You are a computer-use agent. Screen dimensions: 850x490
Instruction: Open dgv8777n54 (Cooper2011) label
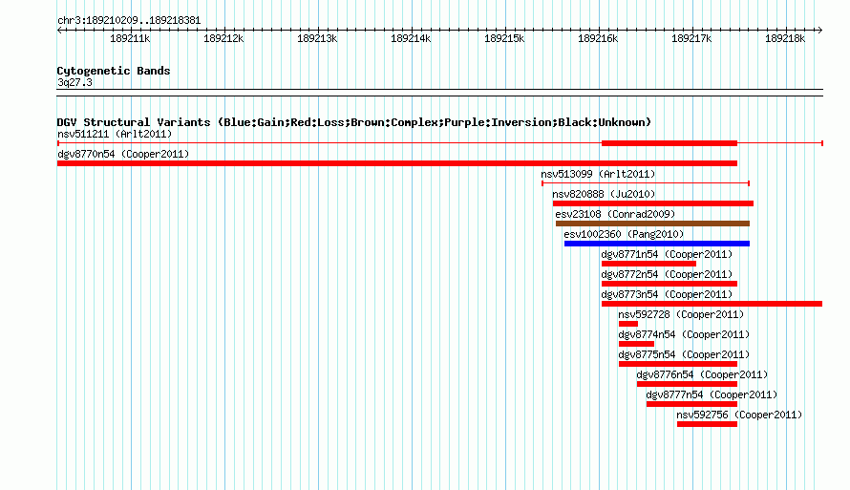712,394
